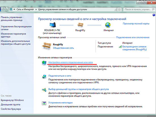Image resolution: width=156 pixels, height=117 pixels.
Task: Open Свойства браузера link
Action: pyautogui.click(x=11, y=109)
